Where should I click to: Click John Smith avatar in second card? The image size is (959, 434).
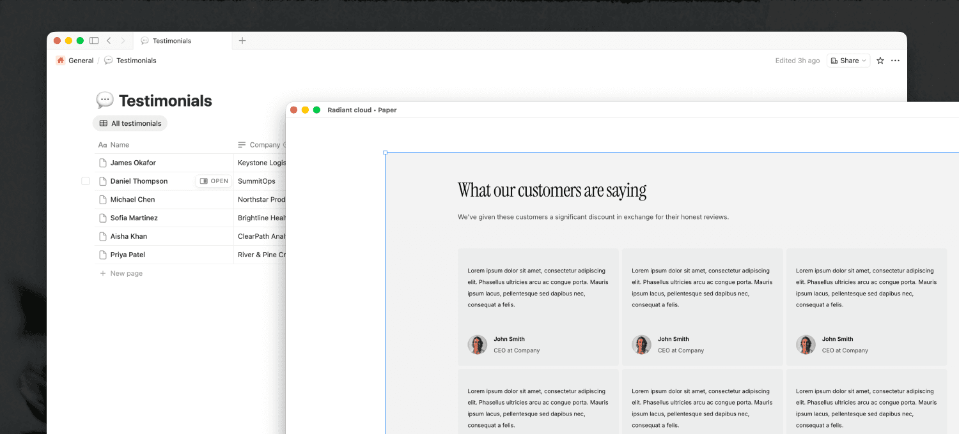tap(642, 345)
